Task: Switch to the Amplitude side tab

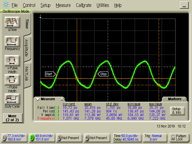Action: (27, 48)
